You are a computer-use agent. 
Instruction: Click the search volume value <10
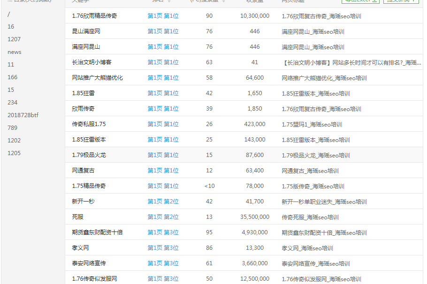click(209, 186)
